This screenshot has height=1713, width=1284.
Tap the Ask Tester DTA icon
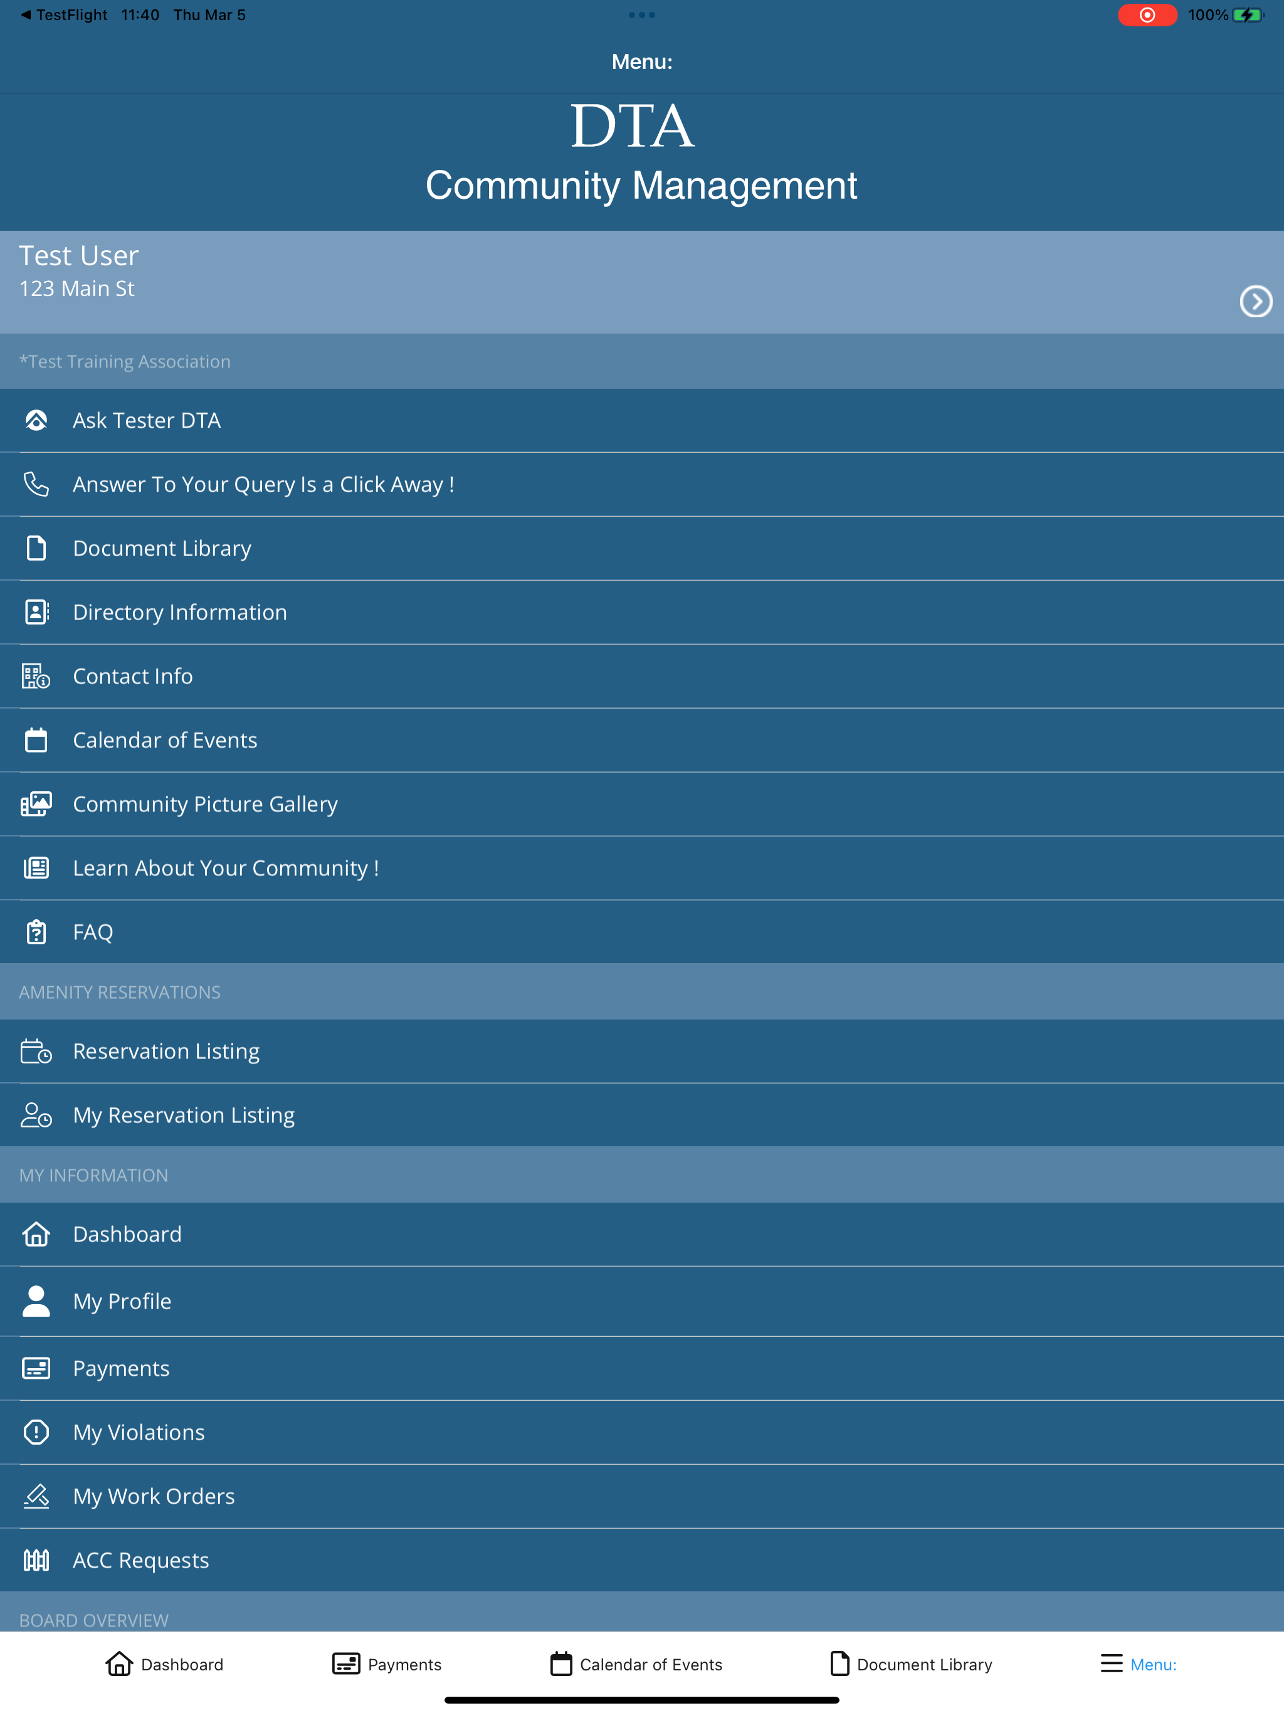pyautogui.click(x=36, y=421)
